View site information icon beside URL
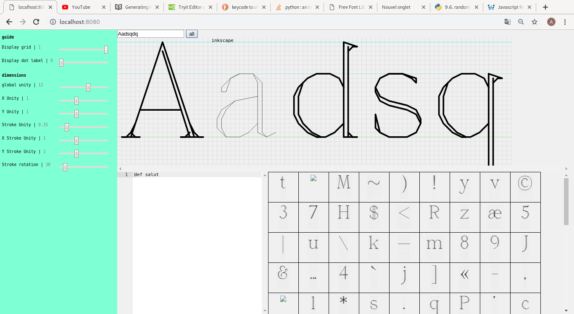This screenshot has height=314, width=574. (53, 22)
